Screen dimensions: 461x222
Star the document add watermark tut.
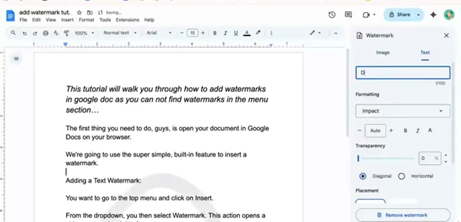tap(79, 13)
